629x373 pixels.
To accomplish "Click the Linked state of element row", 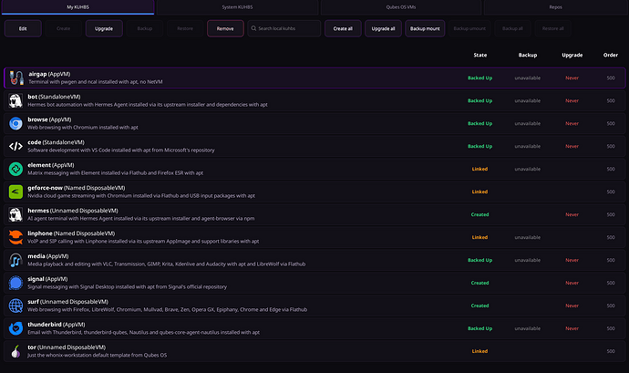I will coord(479,169).
